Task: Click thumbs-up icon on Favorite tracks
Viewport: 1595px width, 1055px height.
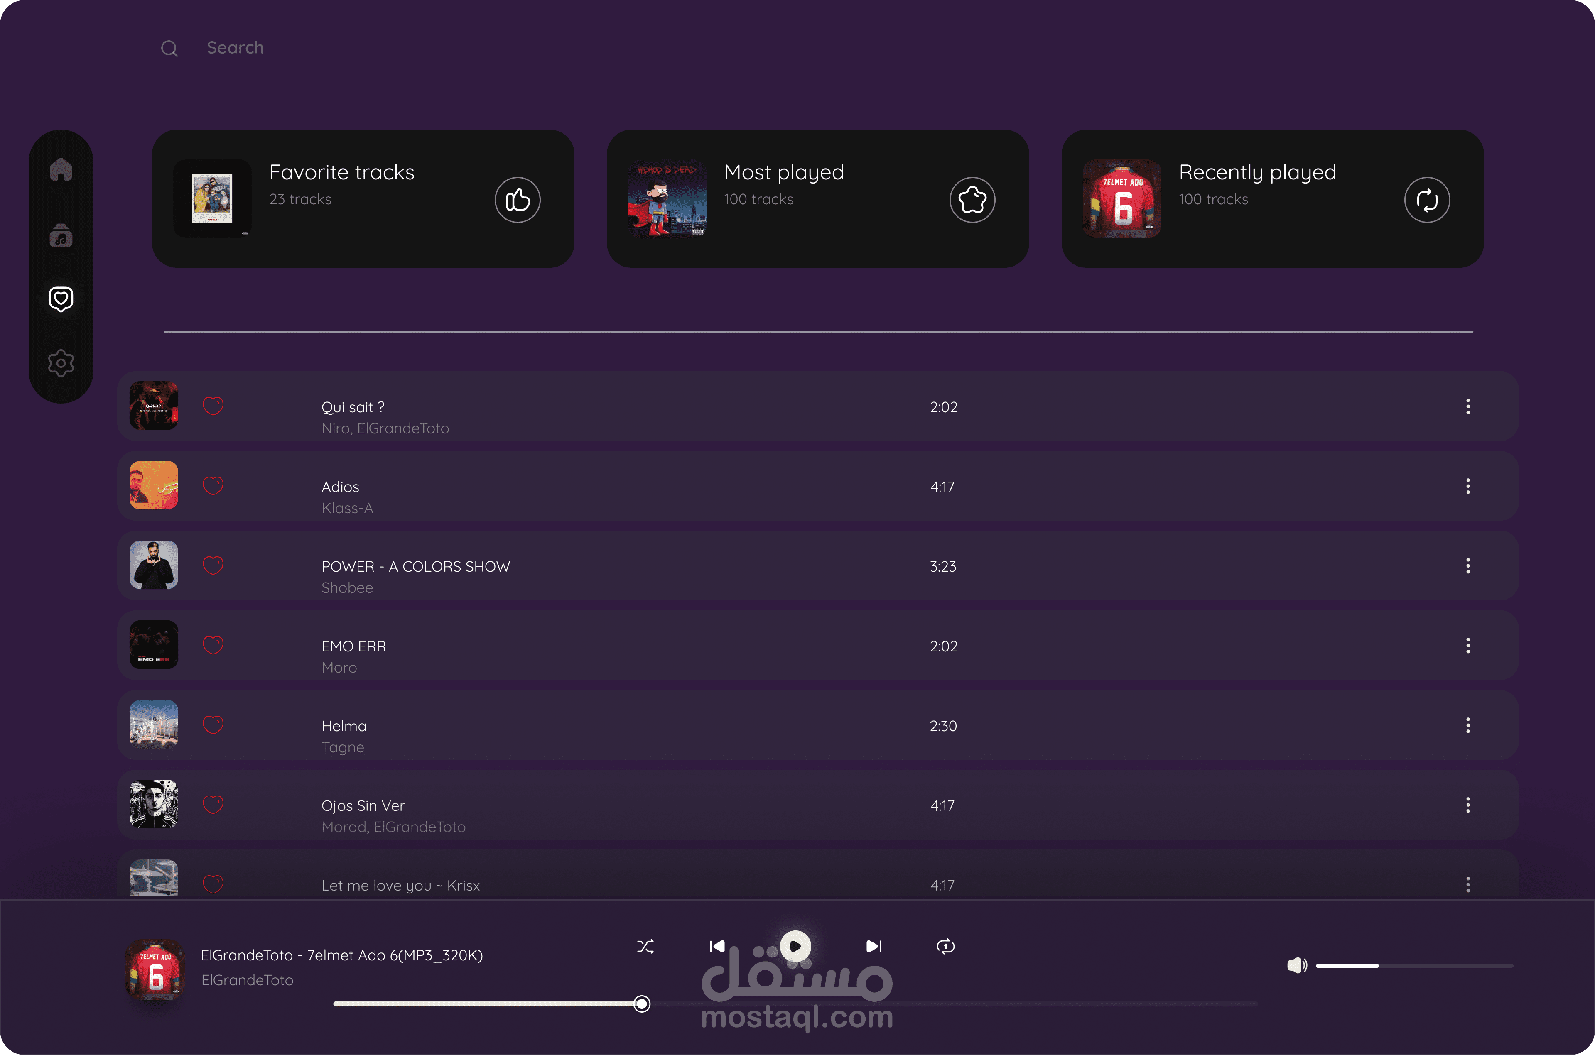Action: click(x=518, y=200)
